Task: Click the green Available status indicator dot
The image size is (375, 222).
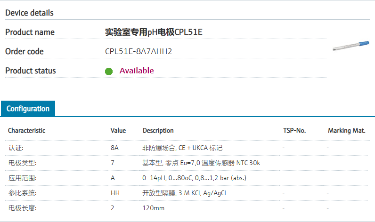Action: pos(109,71)
